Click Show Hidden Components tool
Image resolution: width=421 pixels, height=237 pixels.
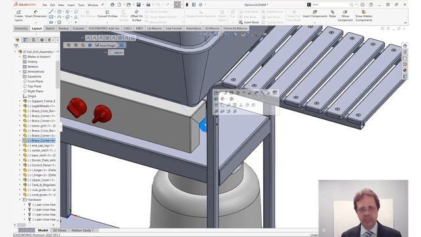pos(364,16)
